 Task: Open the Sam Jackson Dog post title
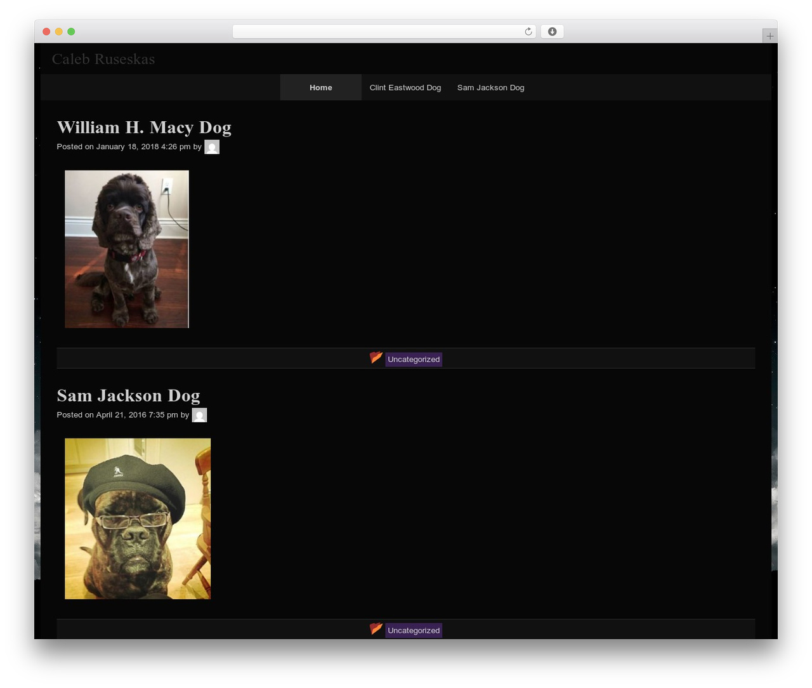pos(129,396)
